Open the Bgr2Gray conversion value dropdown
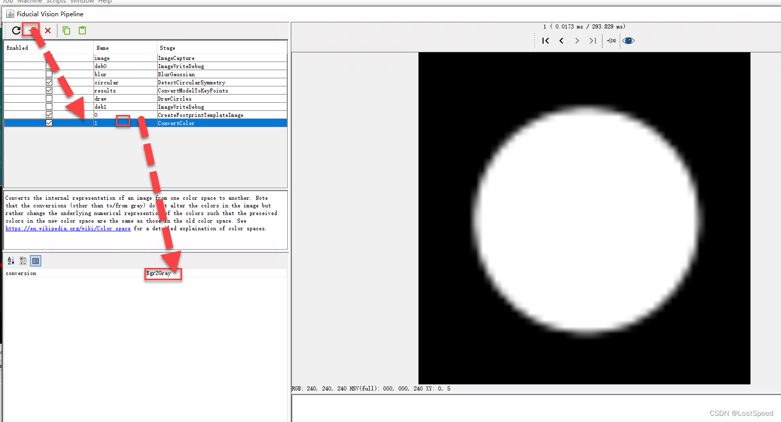The height and width of the screenshot is (422, 781). click(216, 274)
